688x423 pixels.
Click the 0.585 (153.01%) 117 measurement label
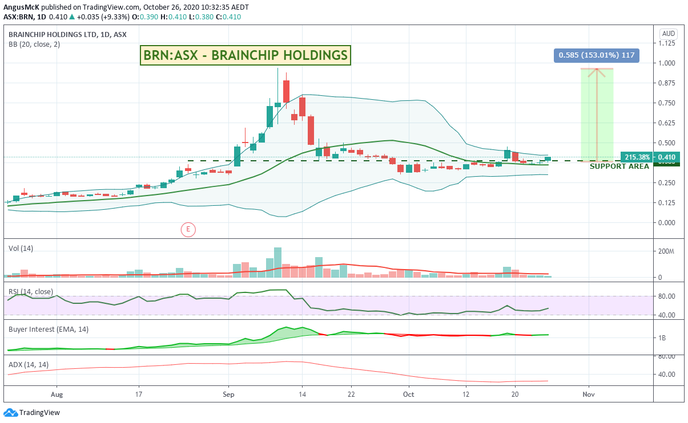tap(596, 55)
